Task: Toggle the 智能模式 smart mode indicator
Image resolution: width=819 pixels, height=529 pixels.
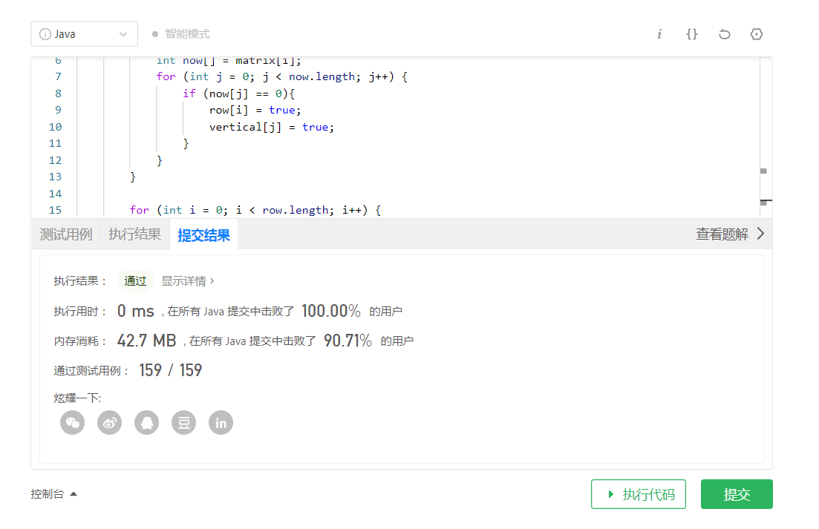Action: click(x=181, y=34)
